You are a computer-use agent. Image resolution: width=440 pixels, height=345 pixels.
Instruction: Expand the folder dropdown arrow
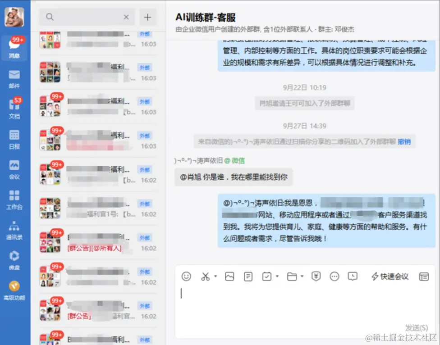302,277
